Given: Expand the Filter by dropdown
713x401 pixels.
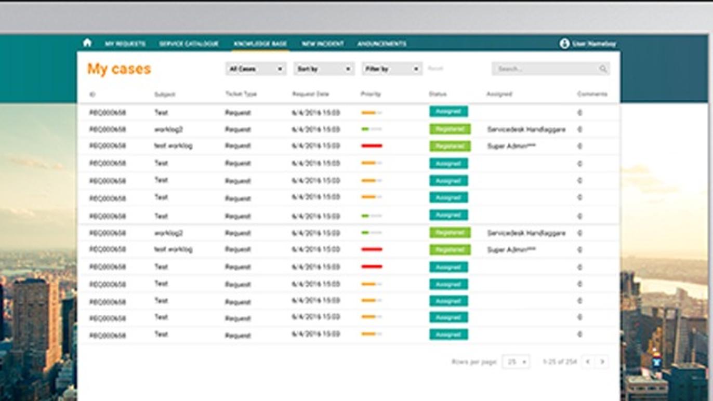Looking at the screenshot, I should 391,69.
